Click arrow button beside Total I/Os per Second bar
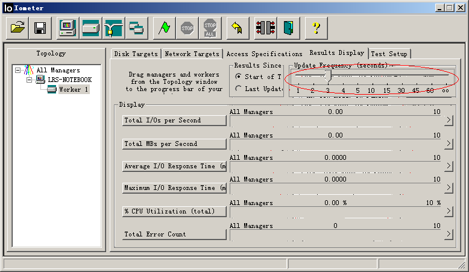 pyautogui.click(x=449, y=120)
